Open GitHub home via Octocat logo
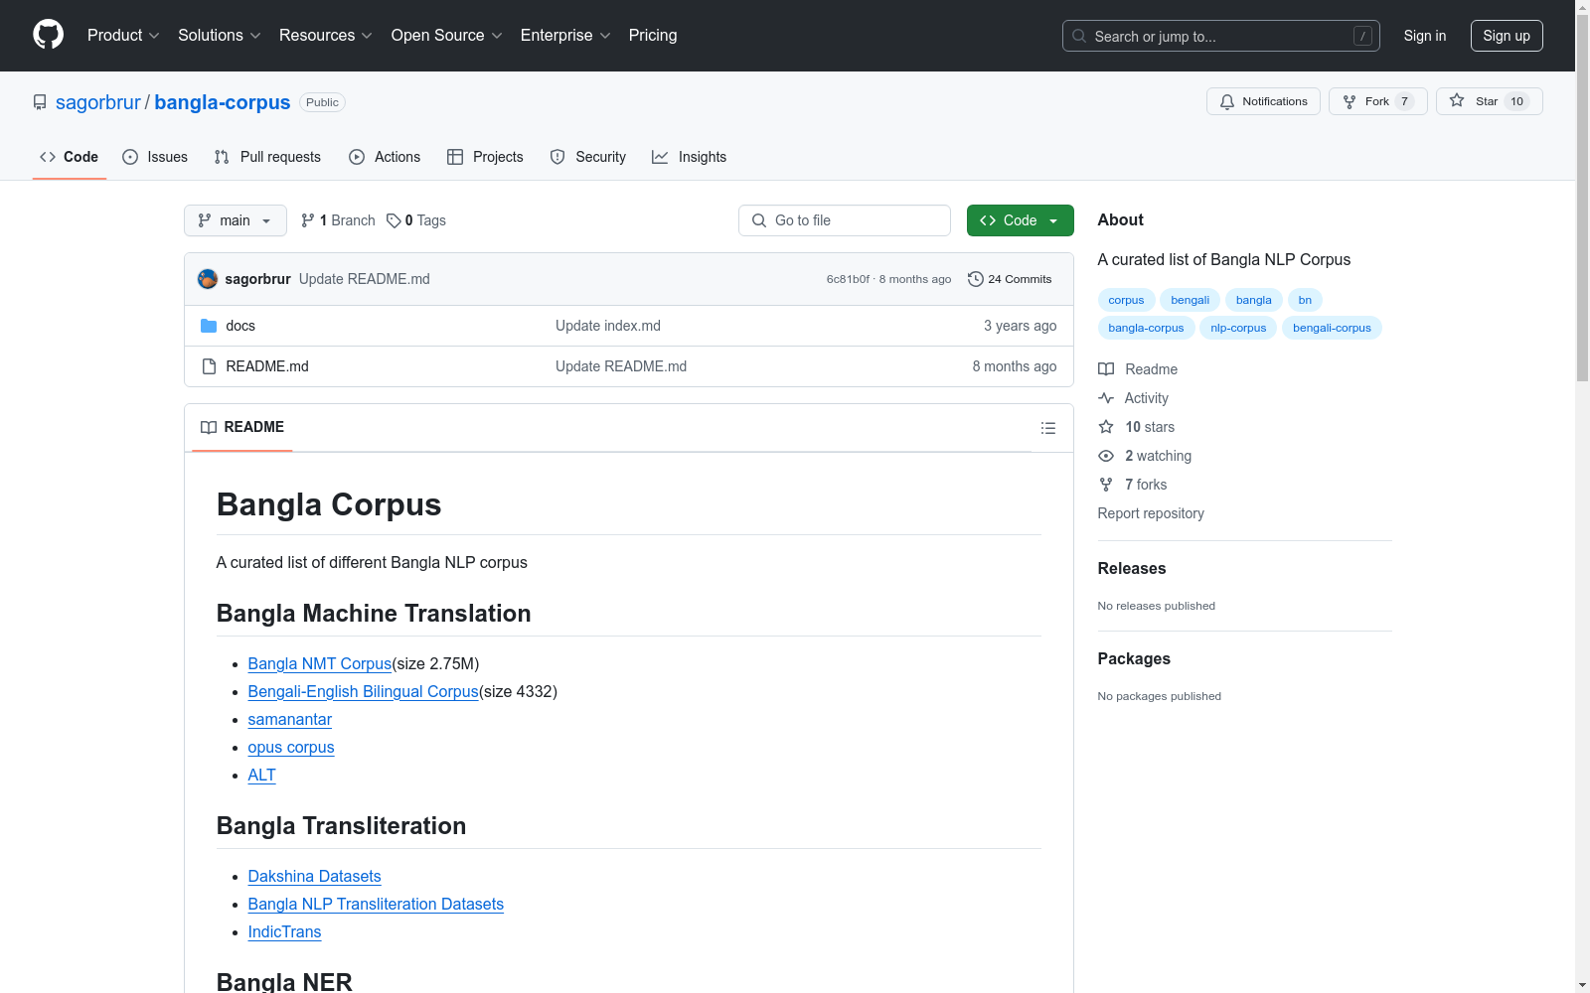1590x993 pixels. tap(48, 35)
